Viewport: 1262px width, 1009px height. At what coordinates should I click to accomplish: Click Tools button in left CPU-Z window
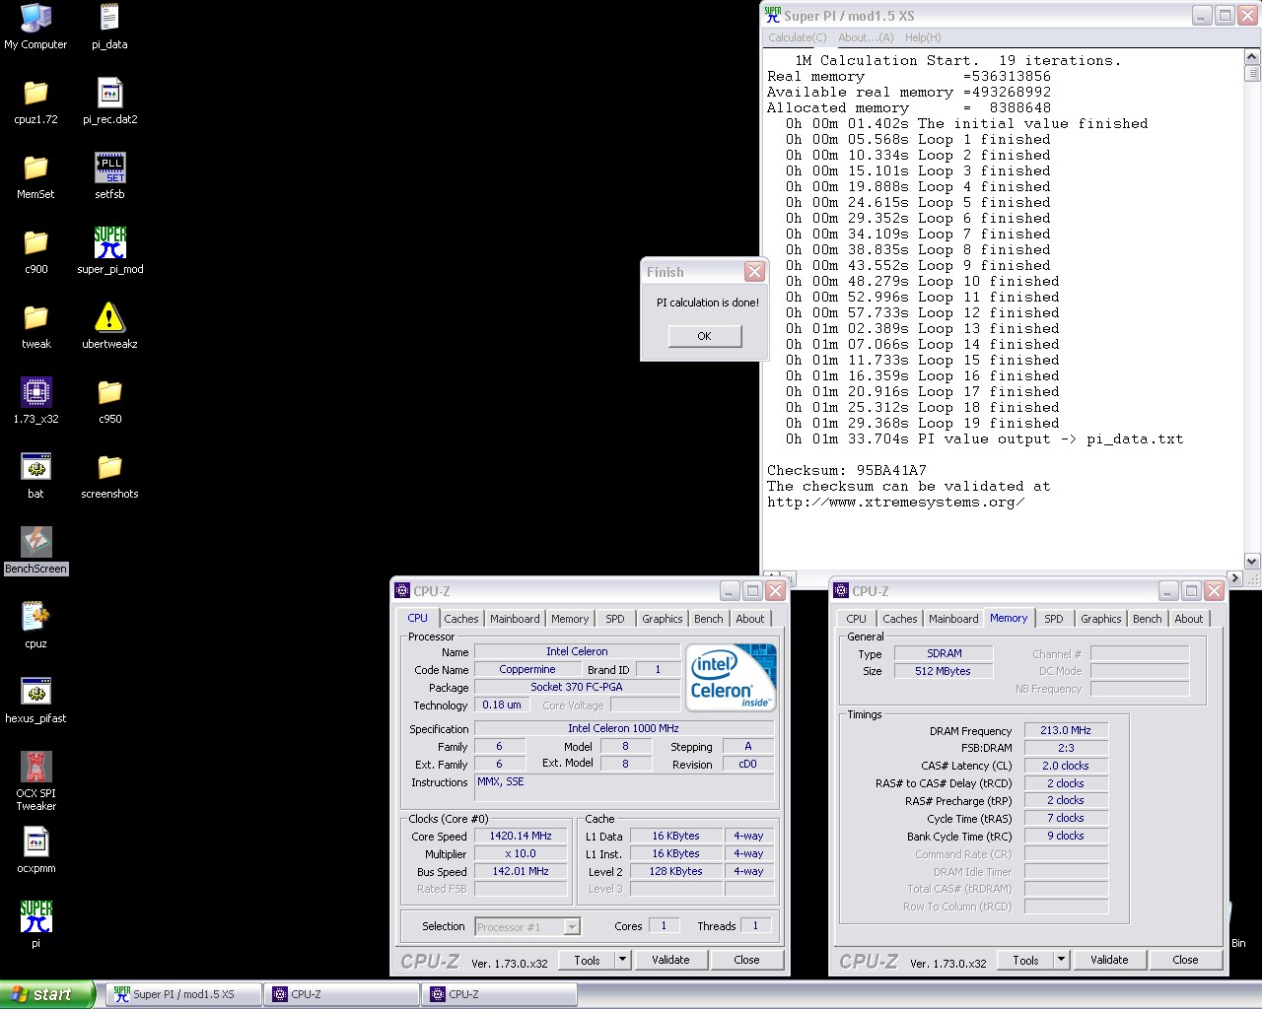click(x=588, y=960)
